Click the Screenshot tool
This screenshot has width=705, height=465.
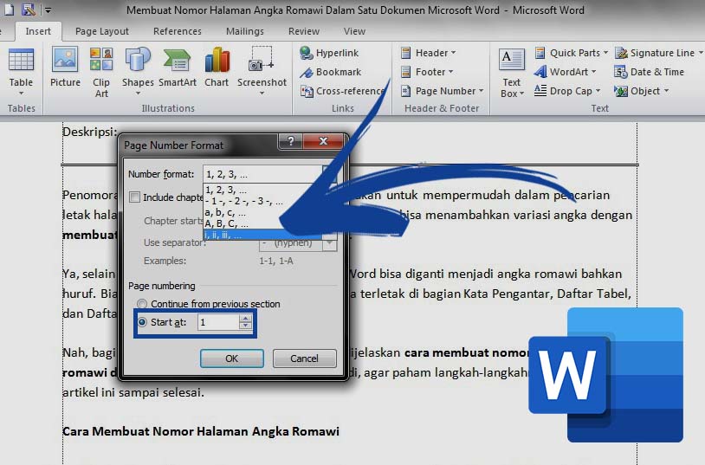coord(262,72)
